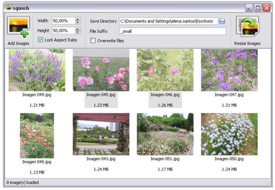
Task: Click the Height percentage field
Action: click(63, 30)
